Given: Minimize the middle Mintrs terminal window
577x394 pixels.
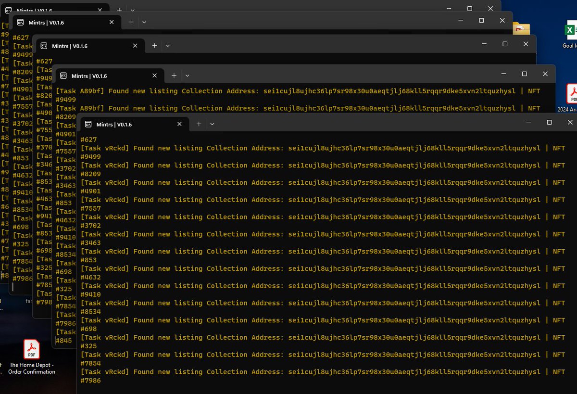Looking at the screenshot, I should (x=484, y=44).
